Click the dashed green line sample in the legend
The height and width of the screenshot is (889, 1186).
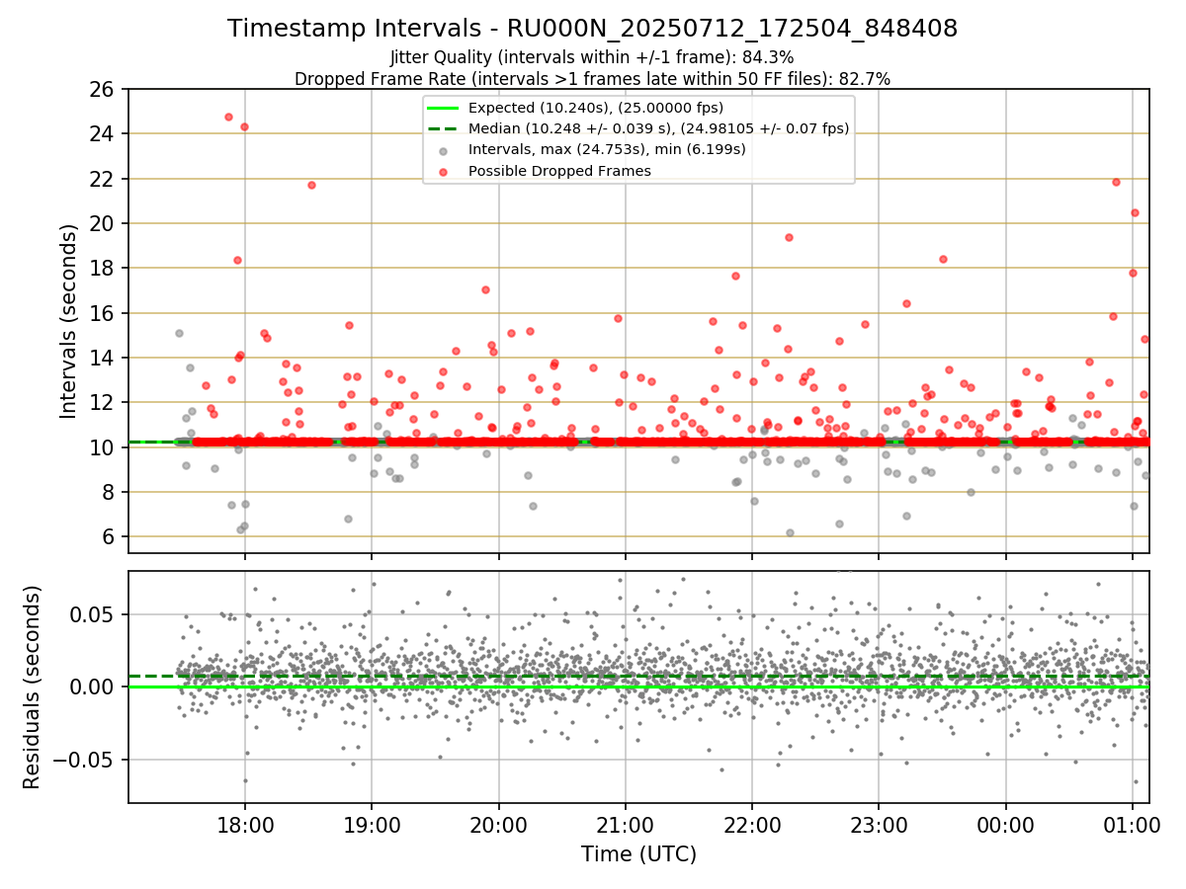443,128
